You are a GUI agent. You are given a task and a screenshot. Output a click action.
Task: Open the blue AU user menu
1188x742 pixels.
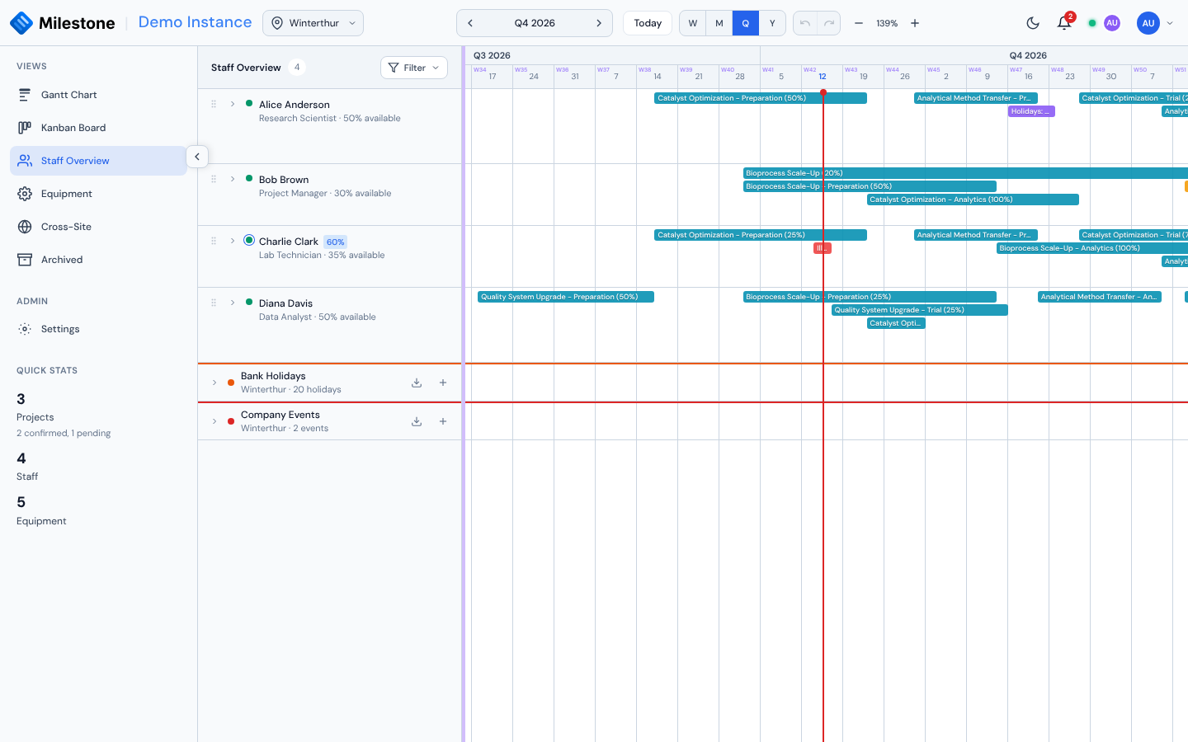coord(1154,23)
